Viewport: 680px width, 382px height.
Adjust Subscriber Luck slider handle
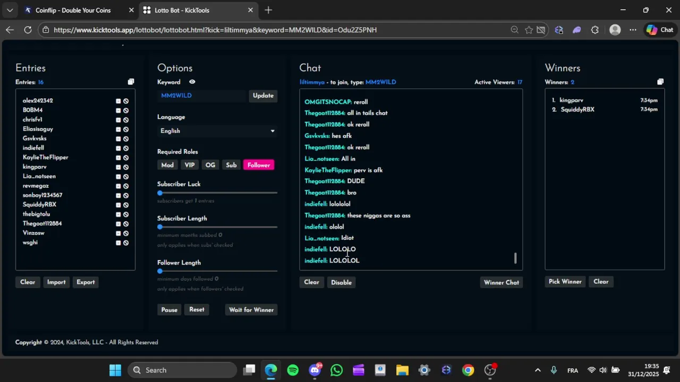click(x=160, y=193)
